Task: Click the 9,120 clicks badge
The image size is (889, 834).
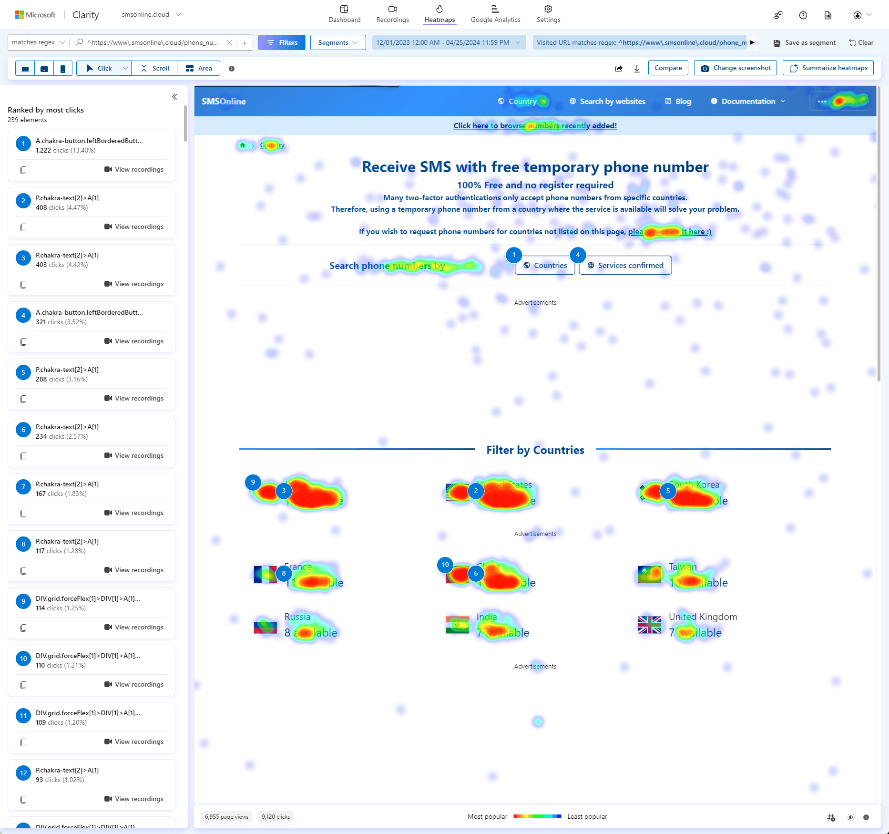Action: (x=276, y=817)
